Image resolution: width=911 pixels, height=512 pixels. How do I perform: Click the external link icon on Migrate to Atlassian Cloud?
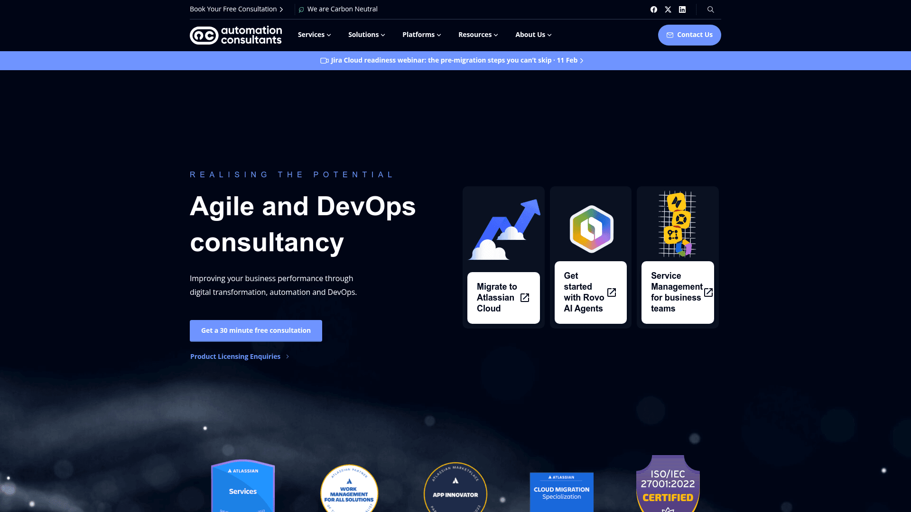click(525, 298)
